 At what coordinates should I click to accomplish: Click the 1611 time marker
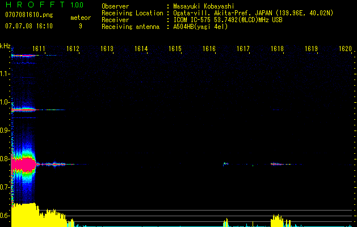pyautogui.click(x=39, y=48)
